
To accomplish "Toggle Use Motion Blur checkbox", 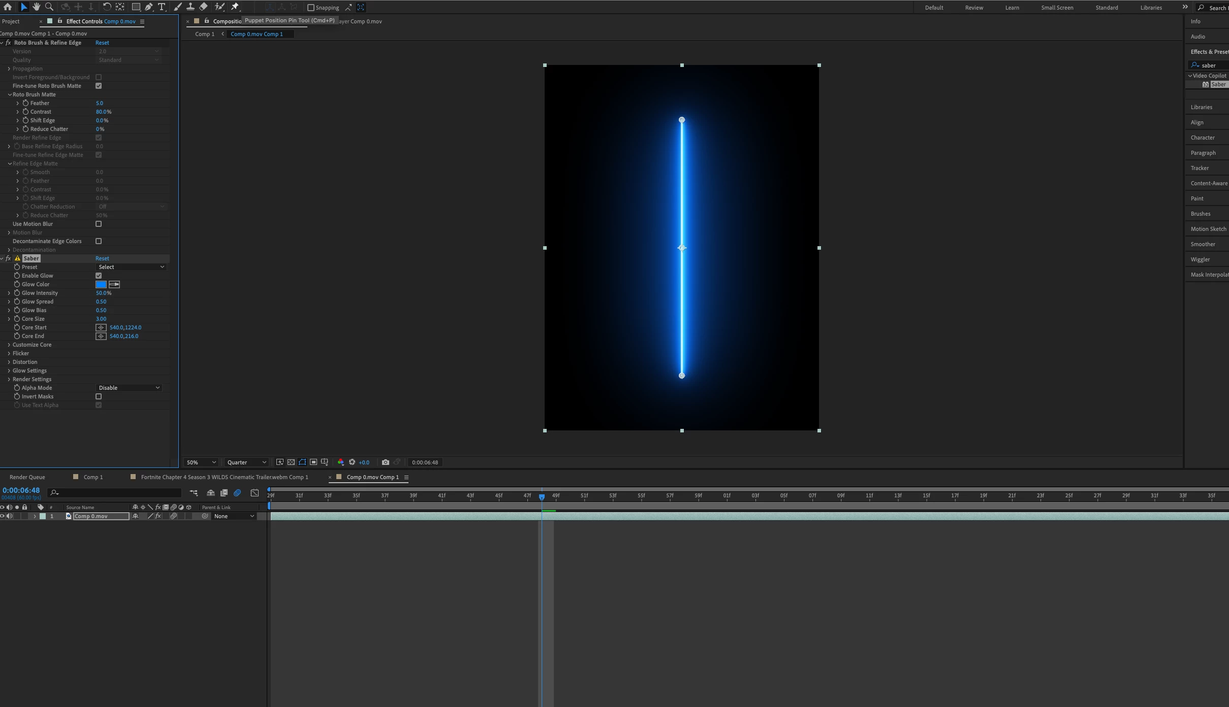I will point(99,224).
